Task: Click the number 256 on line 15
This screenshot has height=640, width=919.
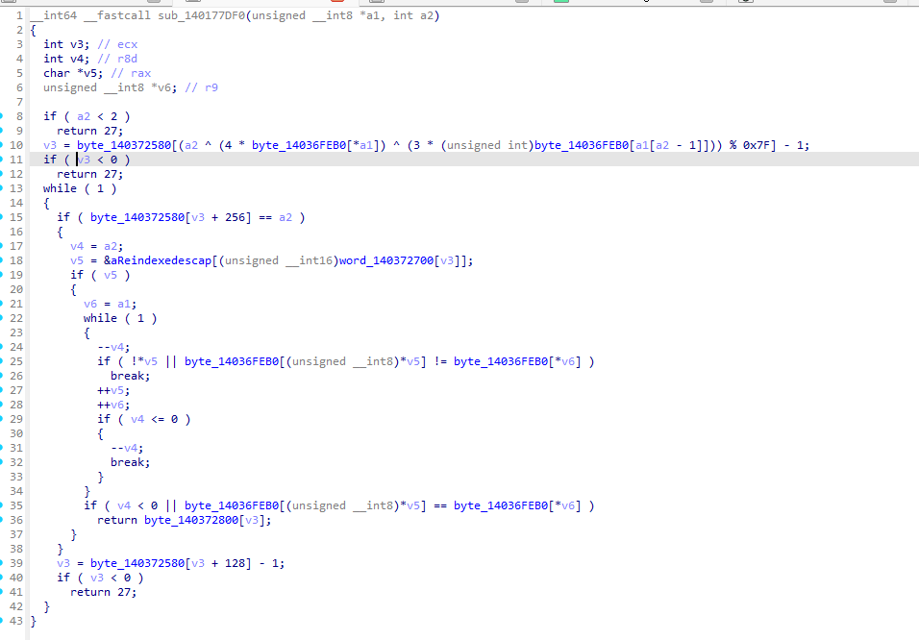Action: pos(235,217)
